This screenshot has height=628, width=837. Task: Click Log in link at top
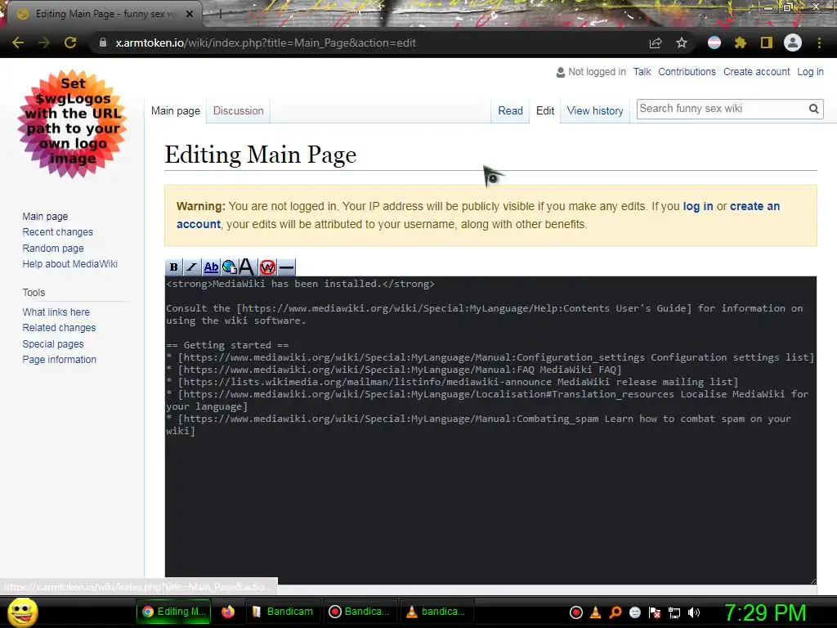point(810,72)
